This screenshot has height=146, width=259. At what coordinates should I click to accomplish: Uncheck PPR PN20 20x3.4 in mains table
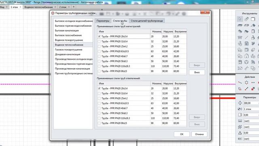pos(99,36)
